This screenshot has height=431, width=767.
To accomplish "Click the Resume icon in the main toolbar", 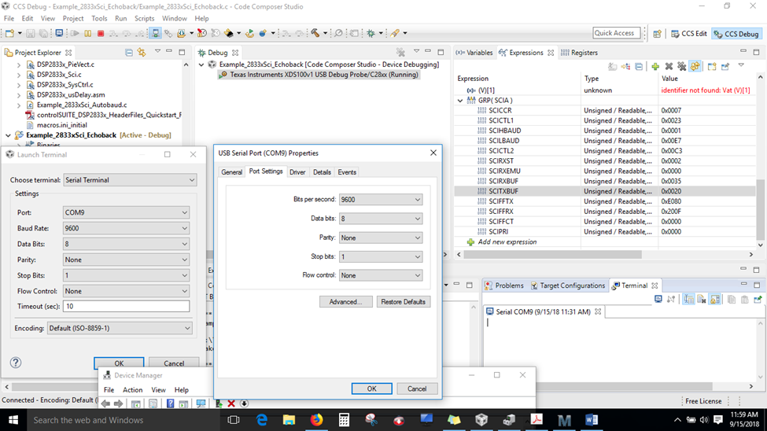I will (x=75, y=33).
